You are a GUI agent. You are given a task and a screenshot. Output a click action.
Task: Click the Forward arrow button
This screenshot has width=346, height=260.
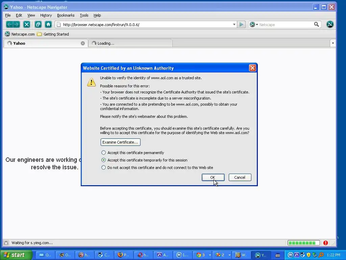pos(16,24)
